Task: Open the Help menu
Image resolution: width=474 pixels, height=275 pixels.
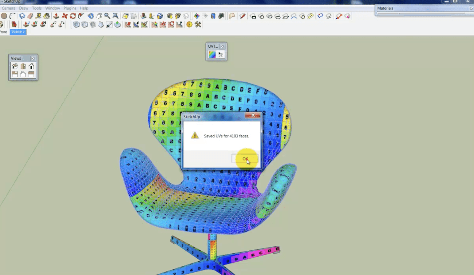Action: pos(84,8)
